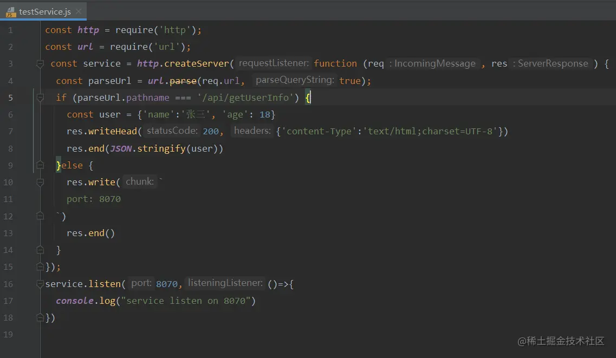
Task: Click the listen method on line 16
Action: tap(105, 284)
